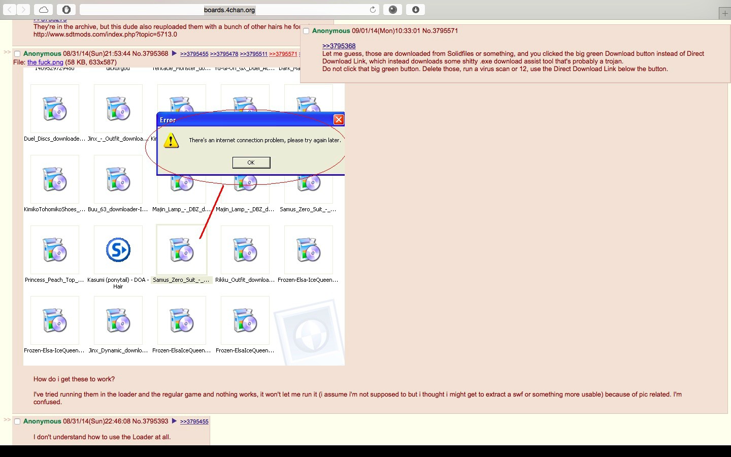The width and height of the screenshot is (731, 457).
Task: Reload the page using the refresh icon
Action: (373, 10)
